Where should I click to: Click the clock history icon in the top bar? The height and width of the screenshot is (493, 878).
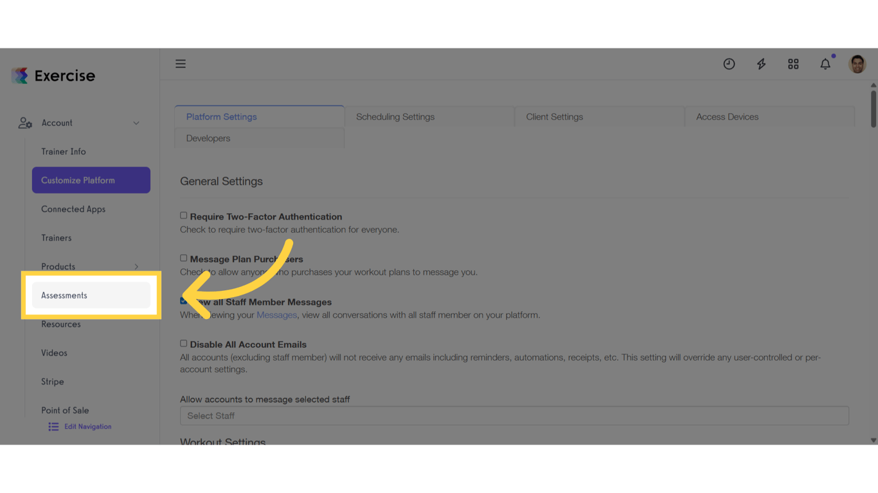pyautogui.click(x=729, y=64)
